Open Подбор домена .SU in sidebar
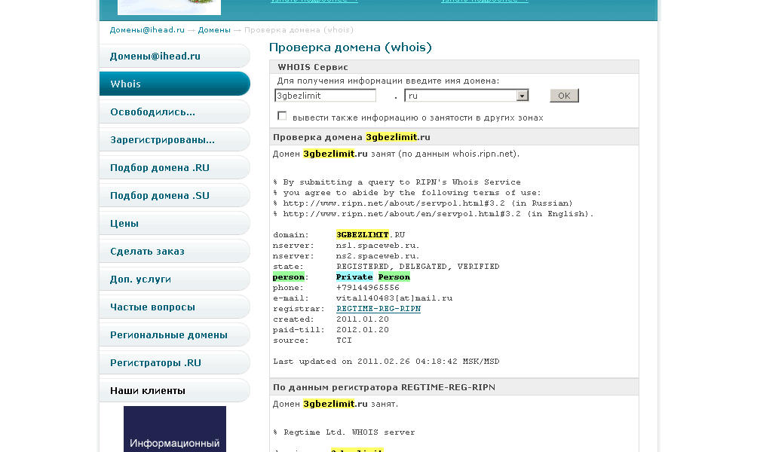757x452 pixels. pyautogui.click(x=174, y=195)
